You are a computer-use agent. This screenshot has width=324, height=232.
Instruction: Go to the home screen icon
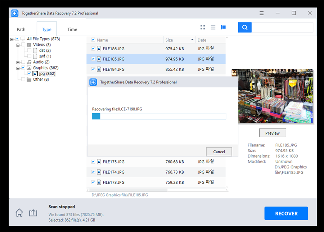pos(19,213)
